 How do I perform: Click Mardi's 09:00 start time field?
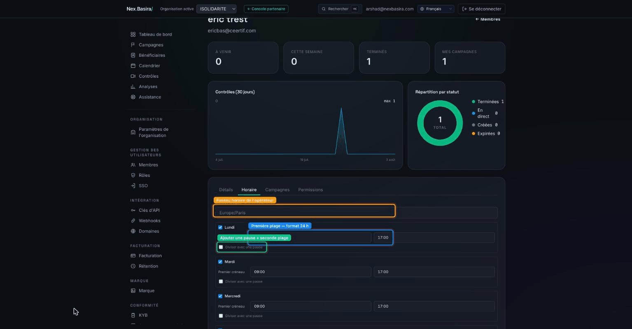311,272
